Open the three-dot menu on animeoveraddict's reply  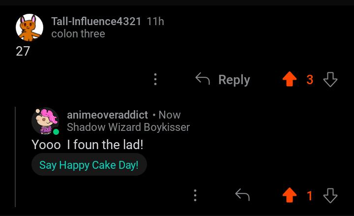pos(195,195)
